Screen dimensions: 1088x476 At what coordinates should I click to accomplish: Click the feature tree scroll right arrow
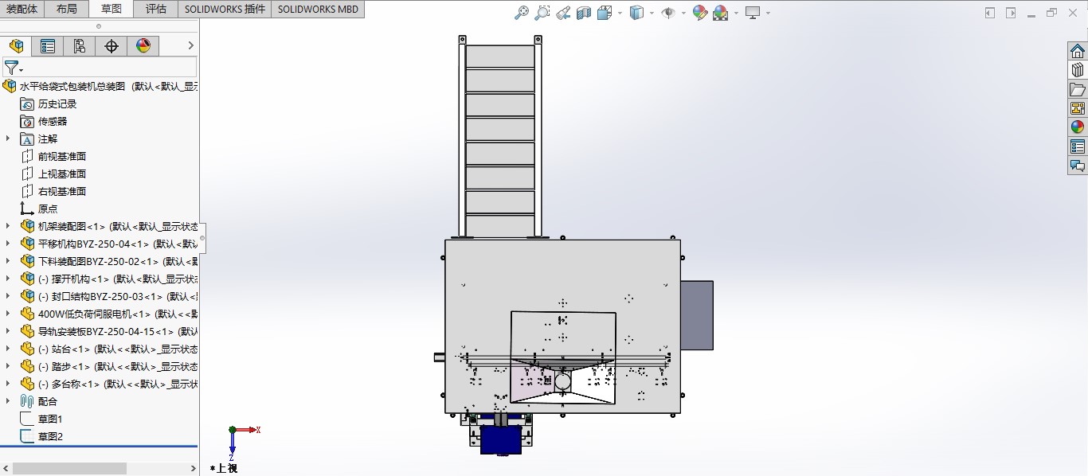pyautogui.click(x=193, y=468)
